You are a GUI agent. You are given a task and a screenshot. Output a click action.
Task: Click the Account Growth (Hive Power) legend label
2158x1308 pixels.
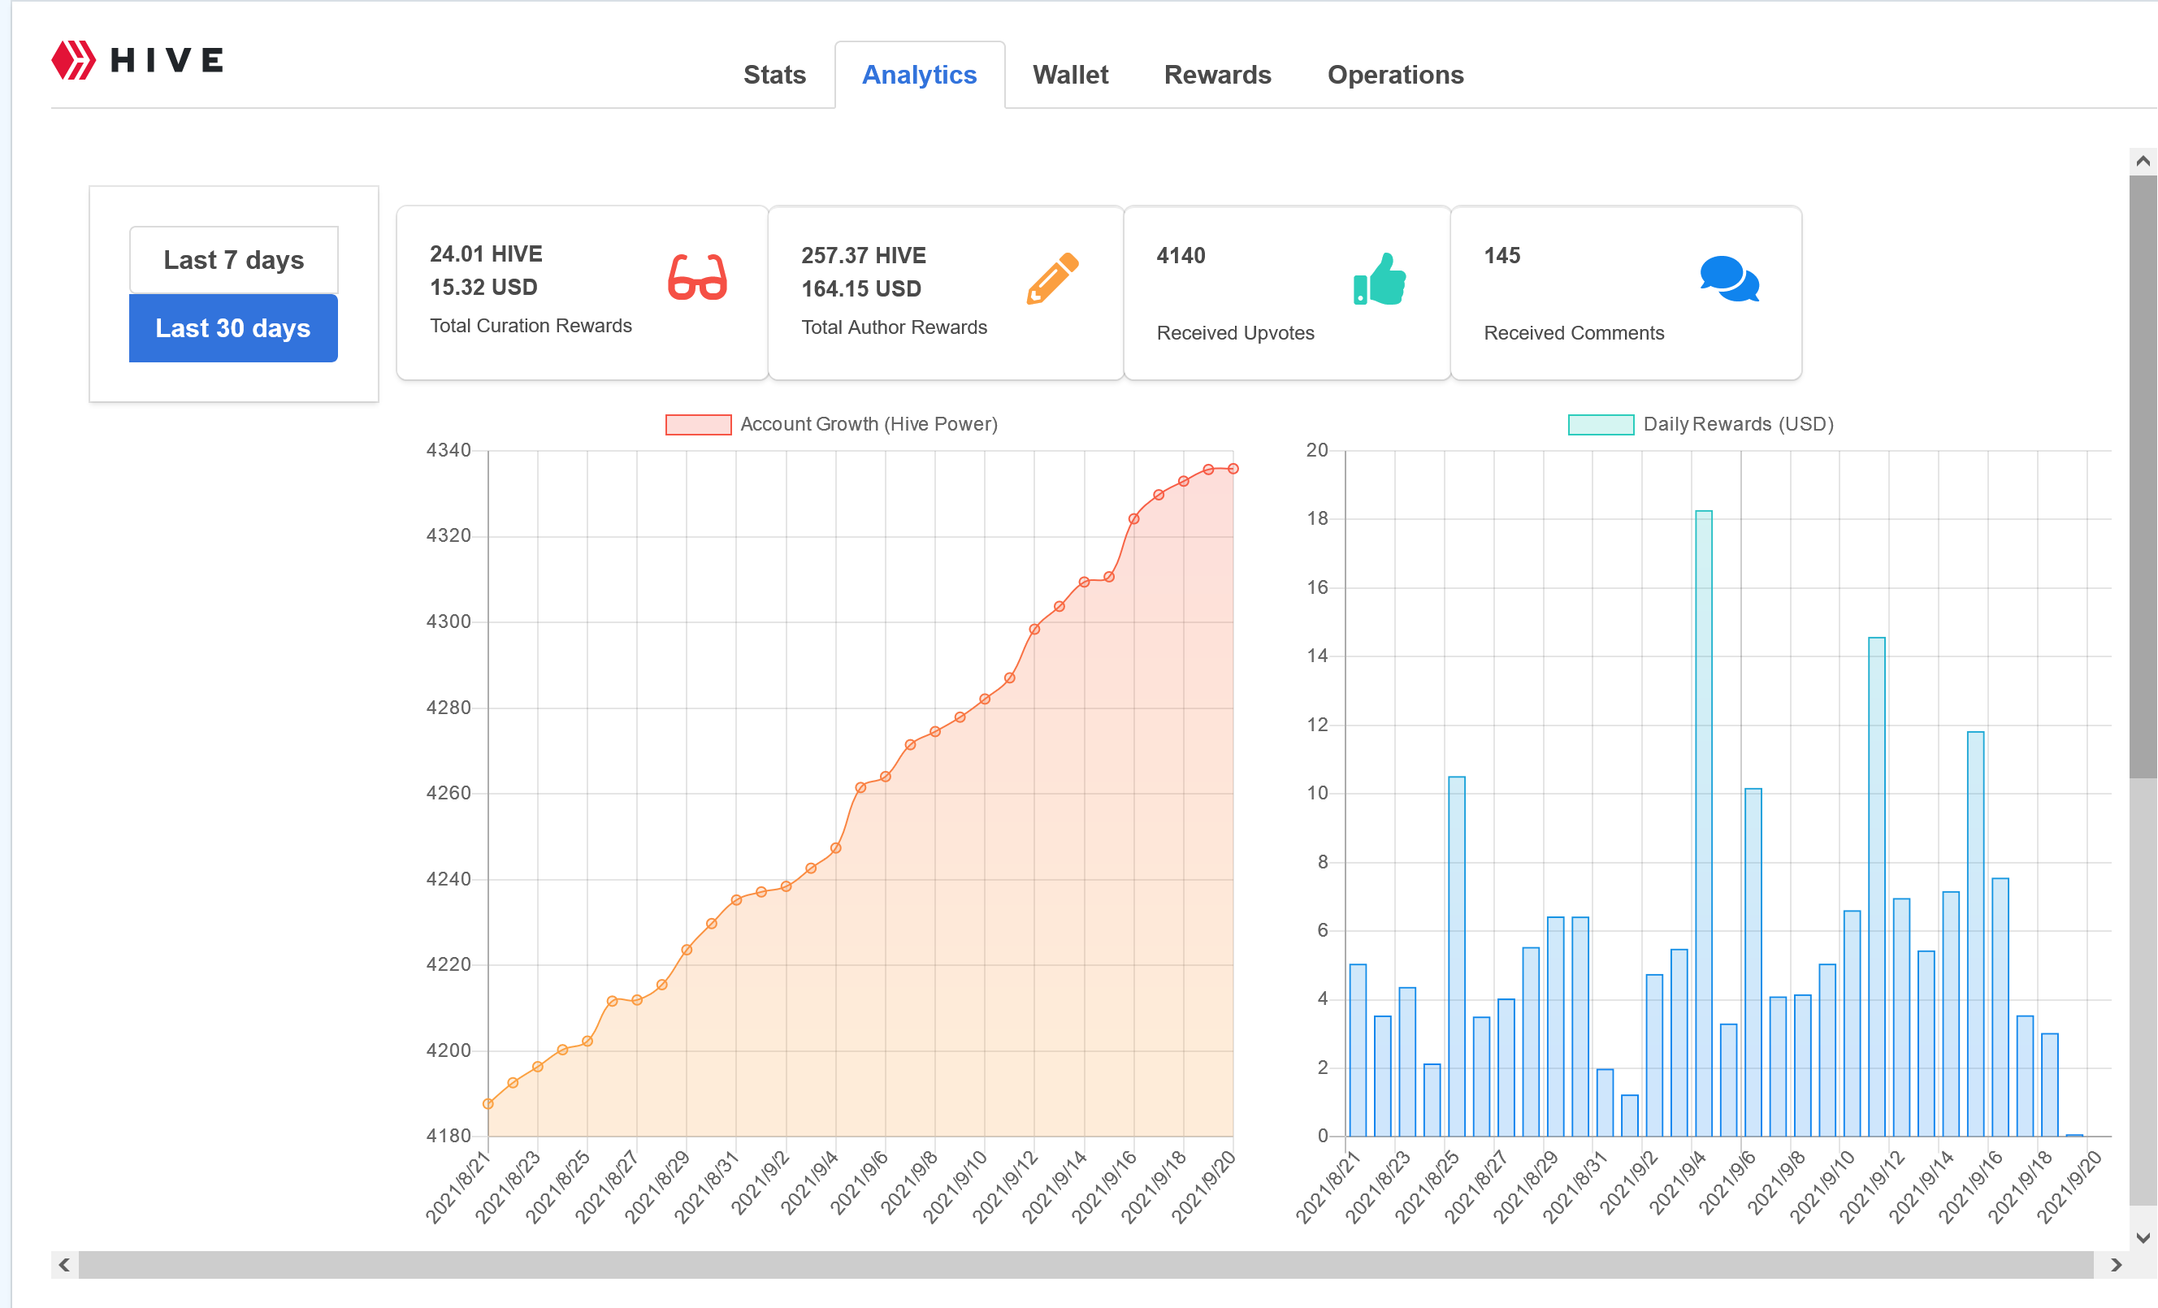coord(869,425)
